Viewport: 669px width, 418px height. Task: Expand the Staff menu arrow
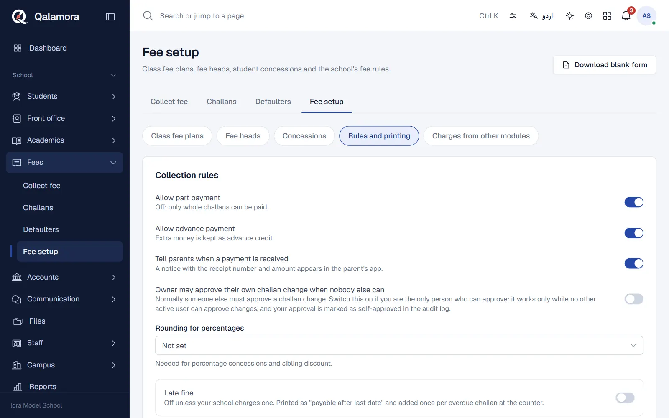pos(113,343)
